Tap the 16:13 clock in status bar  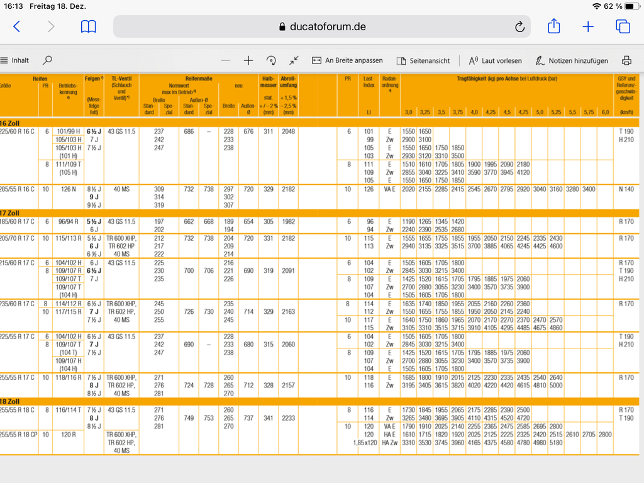tap(13, 6)
